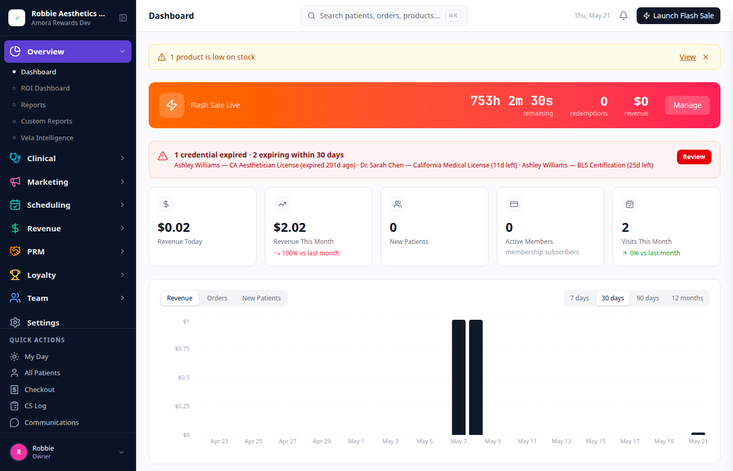This screenshot has width=733, height=471.
Task: Click the Scheduling calendar icon
Action: coord(15,205)
